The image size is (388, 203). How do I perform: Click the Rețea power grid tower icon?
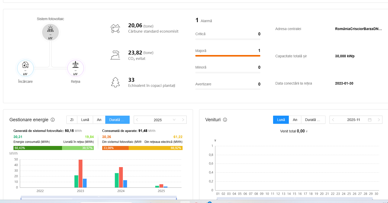coord(75,65)
